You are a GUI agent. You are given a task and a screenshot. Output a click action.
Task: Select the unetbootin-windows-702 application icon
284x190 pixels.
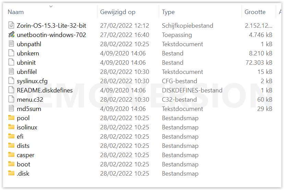point(11,35)
